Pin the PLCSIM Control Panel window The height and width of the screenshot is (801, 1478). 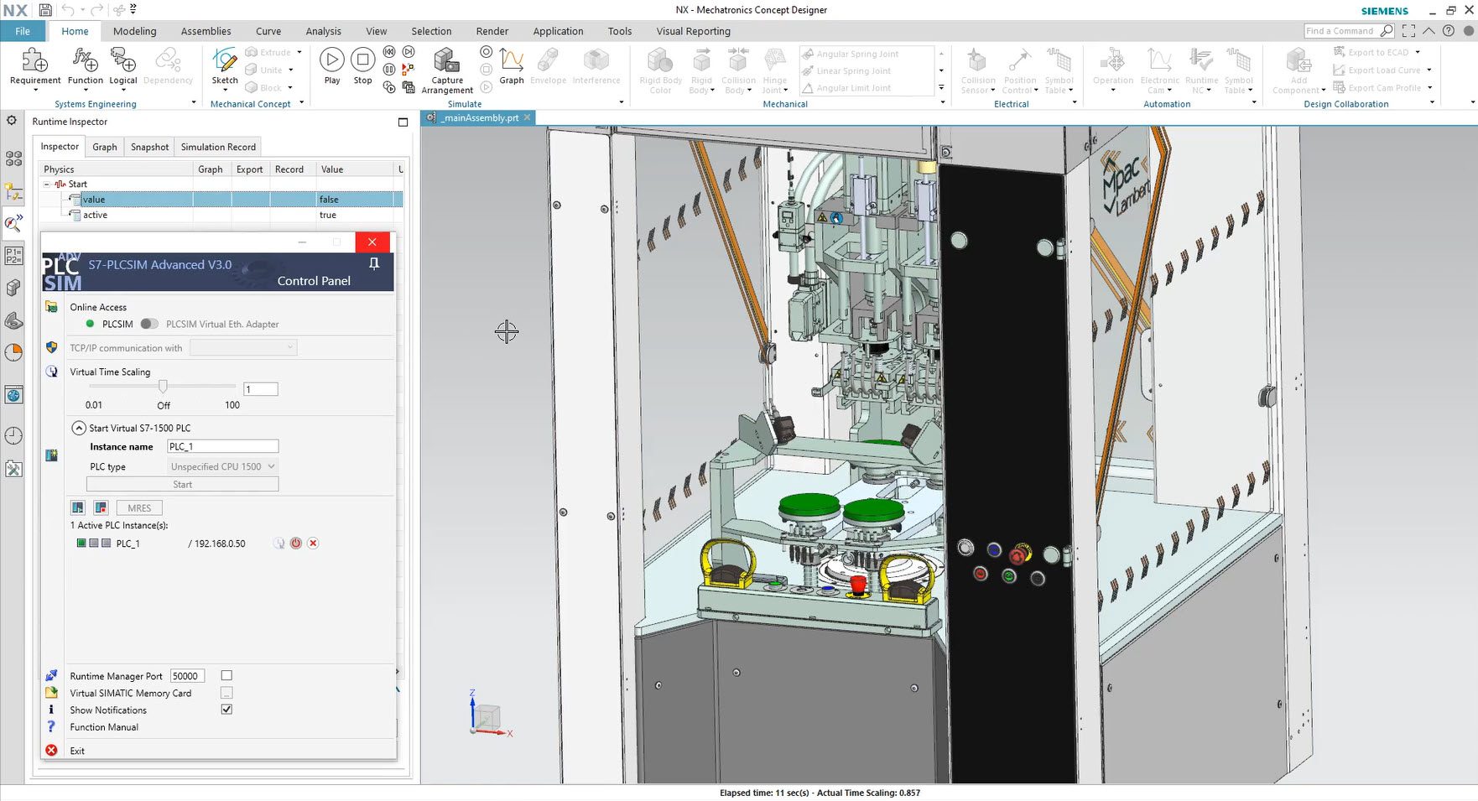374,263
